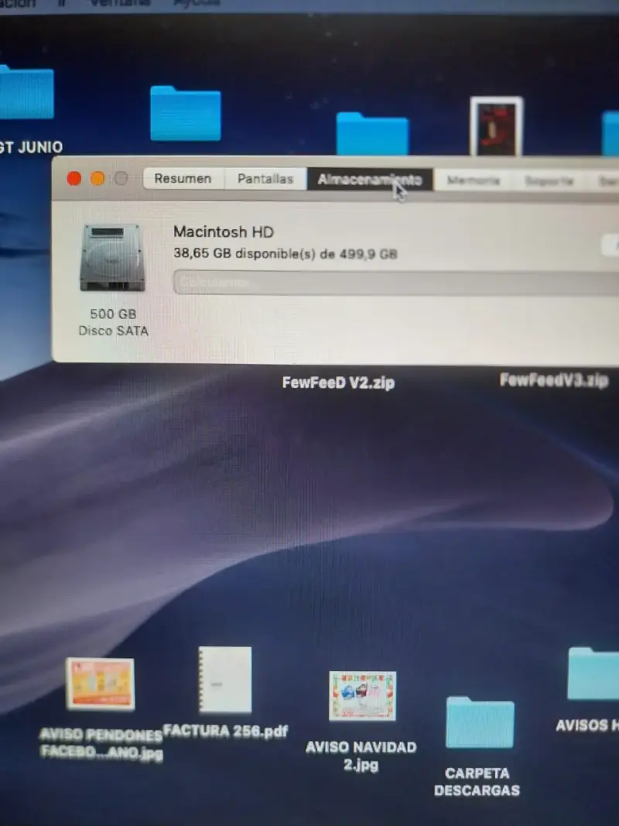Open the Ventana menu in menu bar

(120, 3)
